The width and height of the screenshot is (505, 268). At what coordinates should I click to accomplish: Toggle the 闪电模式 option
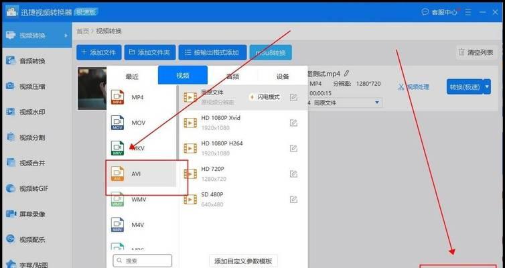click(265, 97)
